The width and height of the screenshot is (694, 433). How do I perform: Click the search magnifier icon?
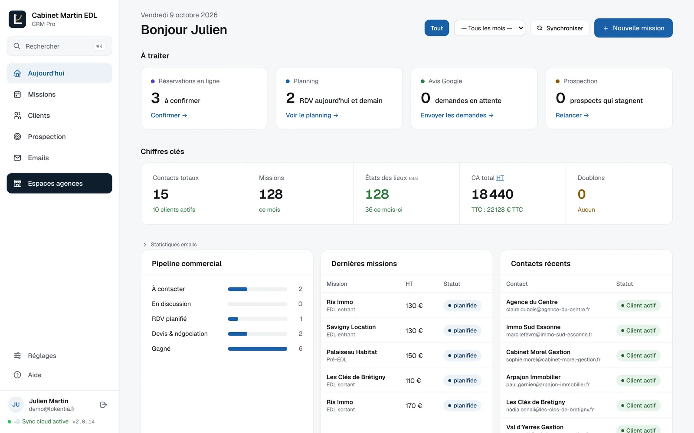(17, 46)
